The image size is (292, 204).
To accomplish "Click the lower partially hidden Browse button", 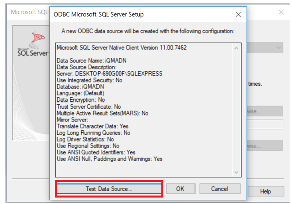I will 265,146.
